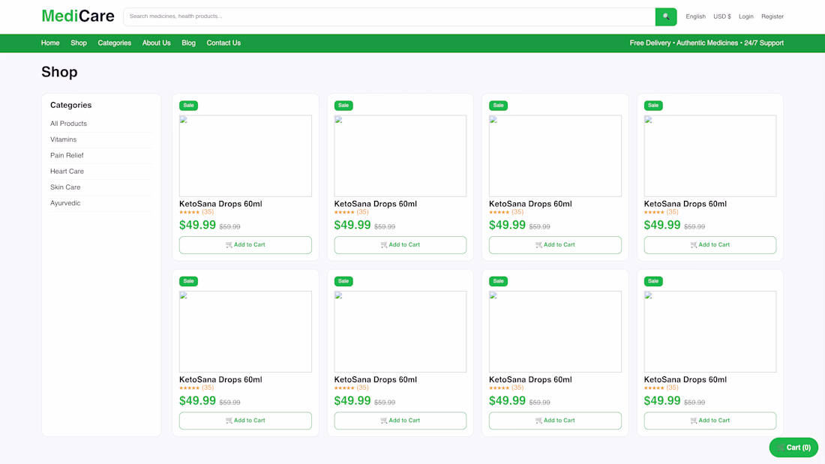Click the green search magnifier button
Image resolution: width=825 pixels, height=464 pixels.
[x=665, y=16]
